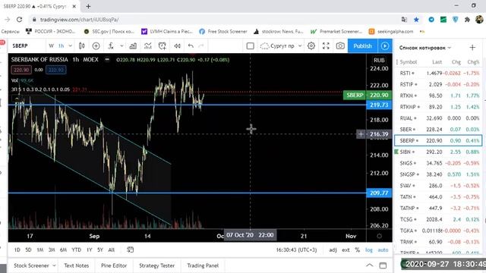
Task: Select the SBER row in watchlist
Action: point(438,130)
